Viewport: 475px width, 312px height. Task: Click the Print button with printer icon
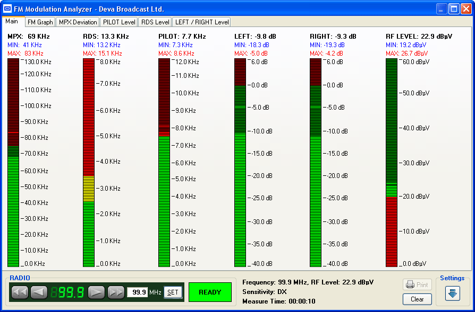417,284
